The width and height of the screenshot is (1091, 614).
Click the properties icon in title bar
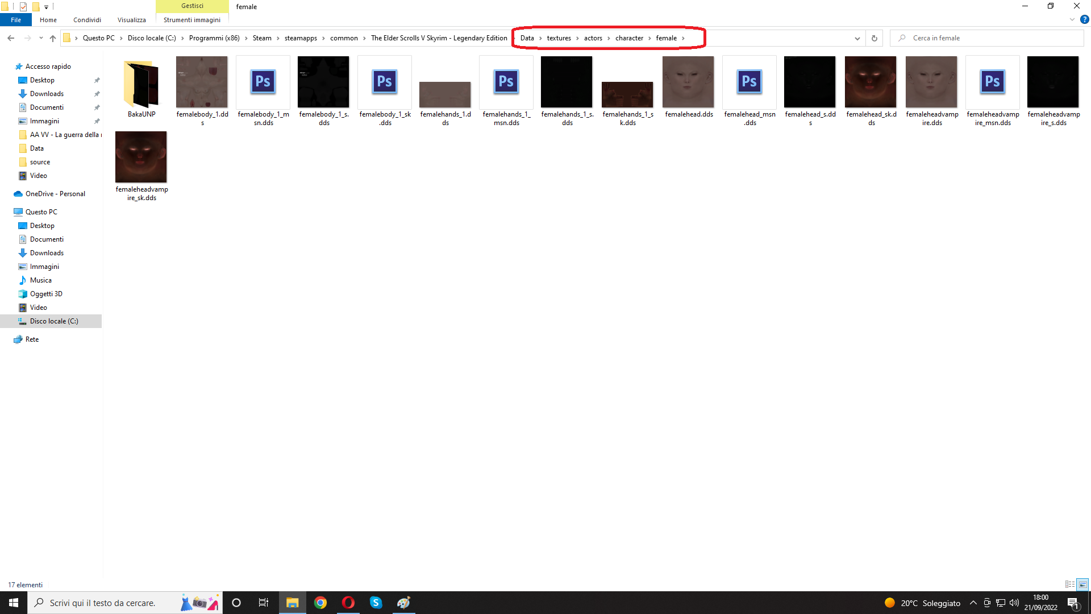23,7
